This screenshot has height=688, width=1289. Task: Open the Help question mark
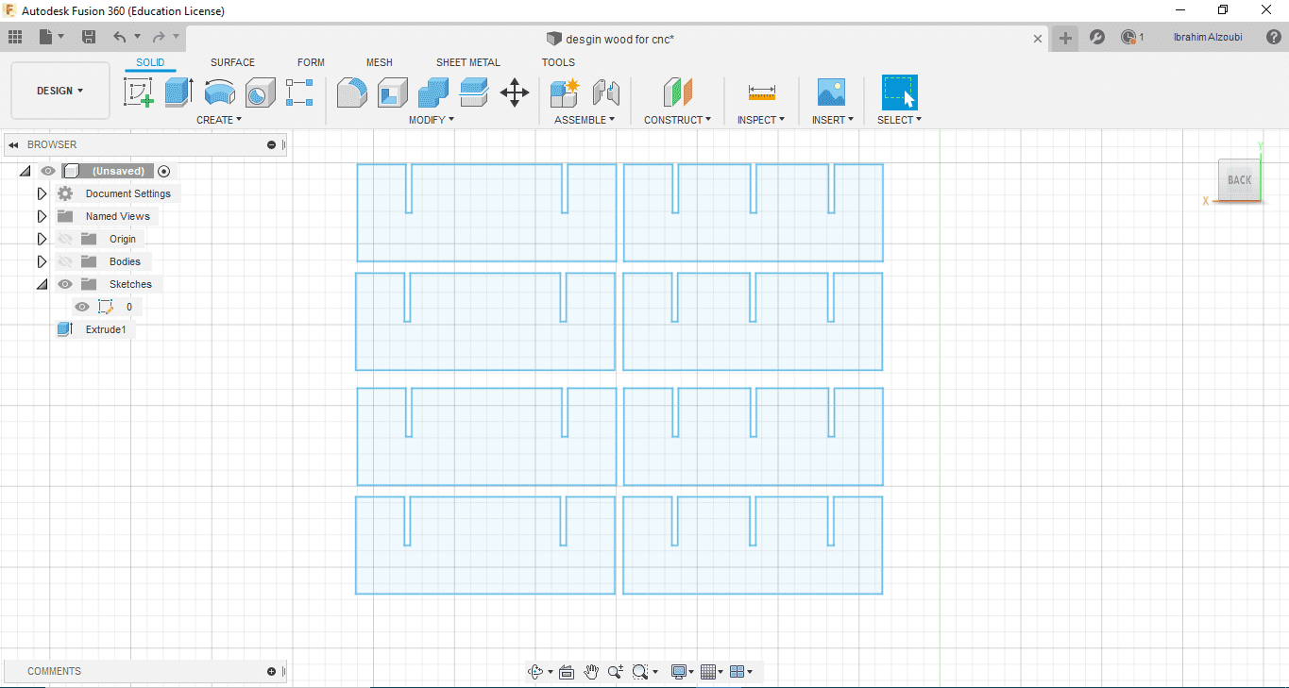tap(1274, 38)
